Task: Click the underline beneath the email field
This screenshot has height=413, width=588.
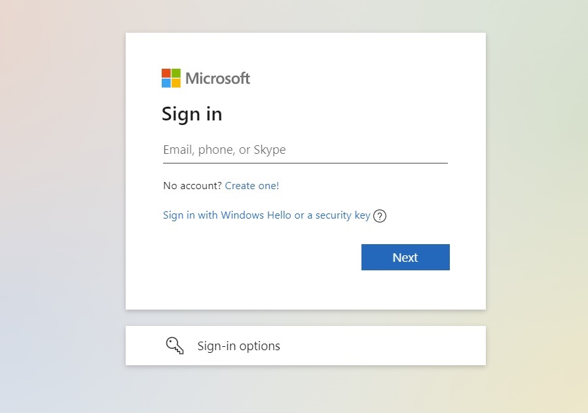Action: 305,163
